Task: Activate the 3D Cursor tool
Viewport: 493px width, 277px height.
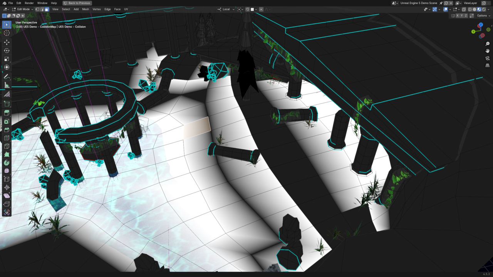Action: point(7,33)
